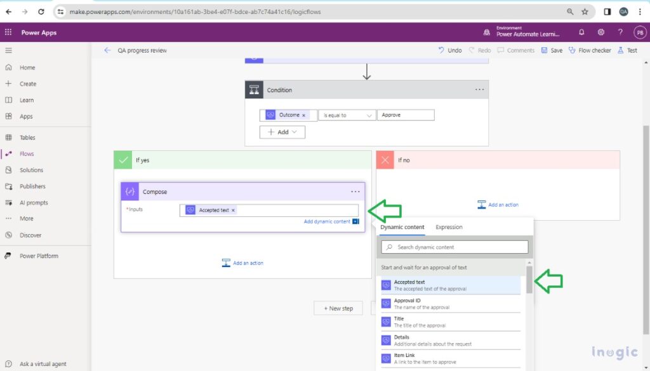Refresh the page in the browser
Image resolution: width=650 pixels, height=371 pixels.
pos(40,11)
